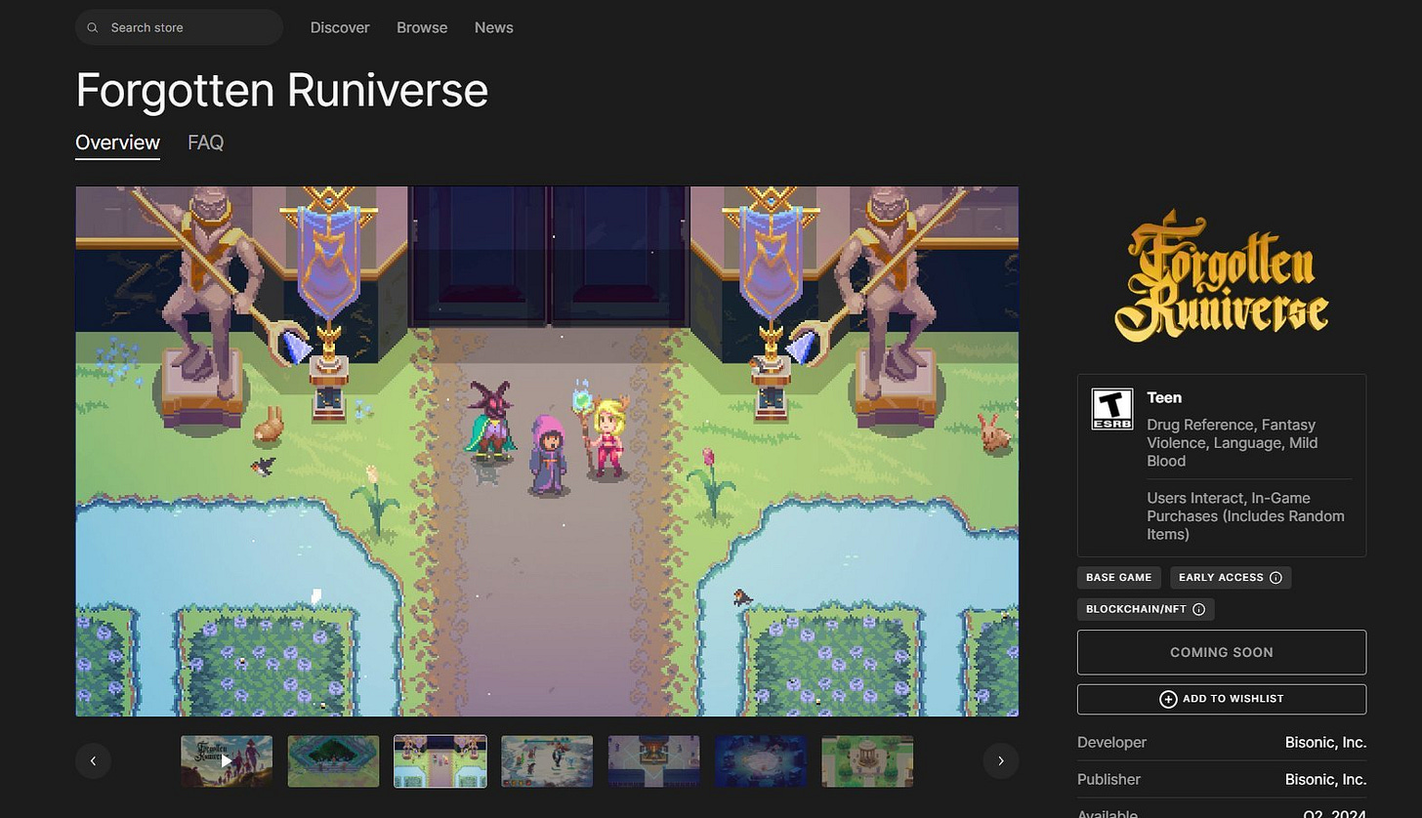1422x818 pixels.
Task: Click the COMING SOON button
Action: [x=1222, y=652]
